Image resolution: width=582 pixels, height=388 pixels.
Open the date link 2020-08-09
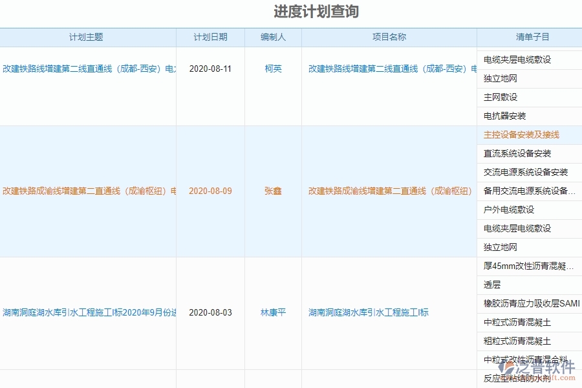209,191
